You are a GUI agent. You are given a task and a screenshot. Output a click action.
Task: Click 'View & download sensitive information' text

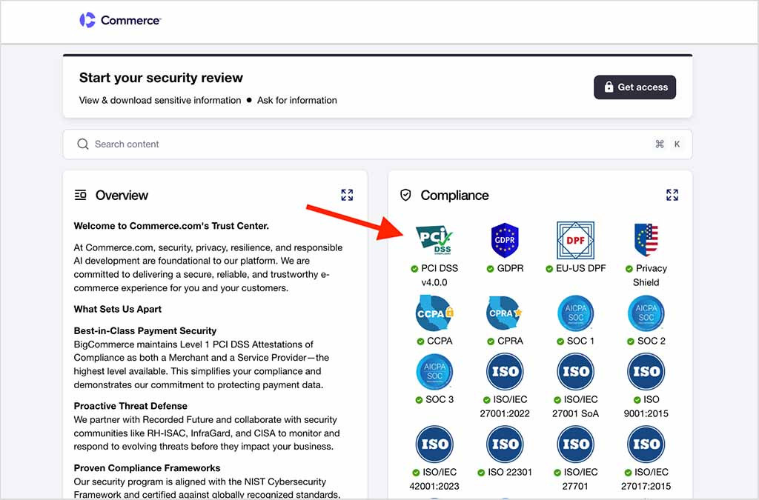tap(160, 101)
